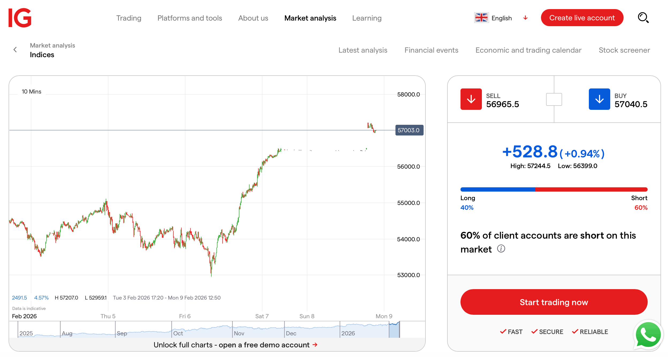This screenshot has width=668, height=357.
Task: Toggle the box between SELL and BUY
Action: pyautogui.click(x=554, y=99)
